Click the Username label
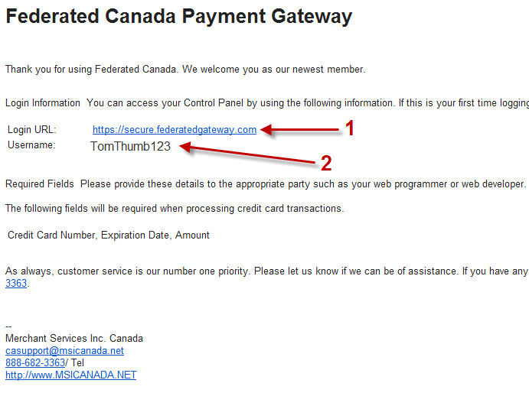This screenshot has width=529, height=393. click(31, 145)
